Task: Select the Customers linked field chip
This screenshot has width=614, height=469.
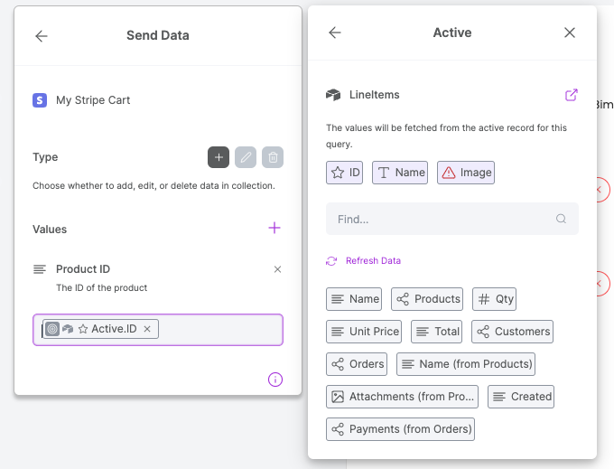Action: tap(513, 332)
